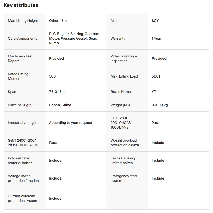The image size is (213, 213).
Task: Click the Video outgoing-inspection label
Action: (x=123, y=58)
